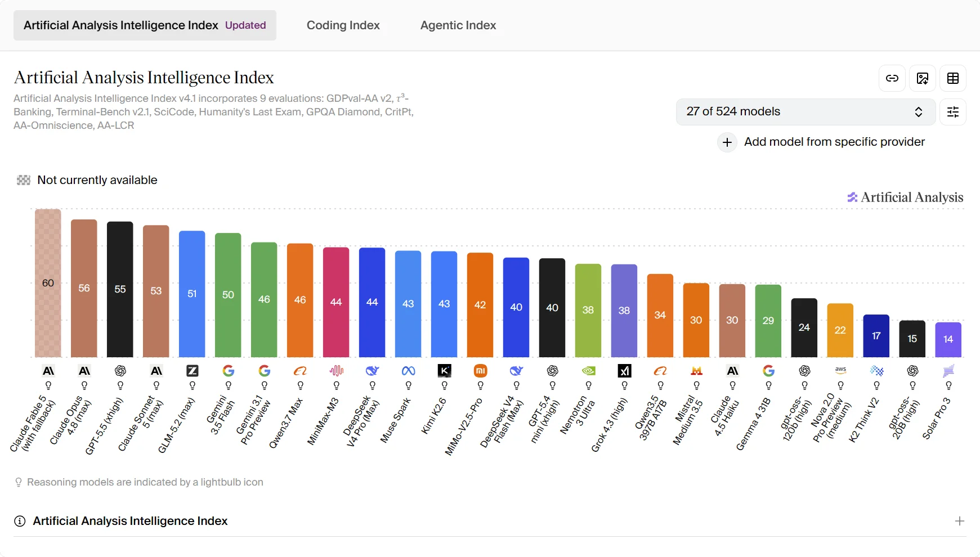The image size is (980, 557).
Task: Click the Artificial Analysis logo link
Action: [x=905, y=197]
